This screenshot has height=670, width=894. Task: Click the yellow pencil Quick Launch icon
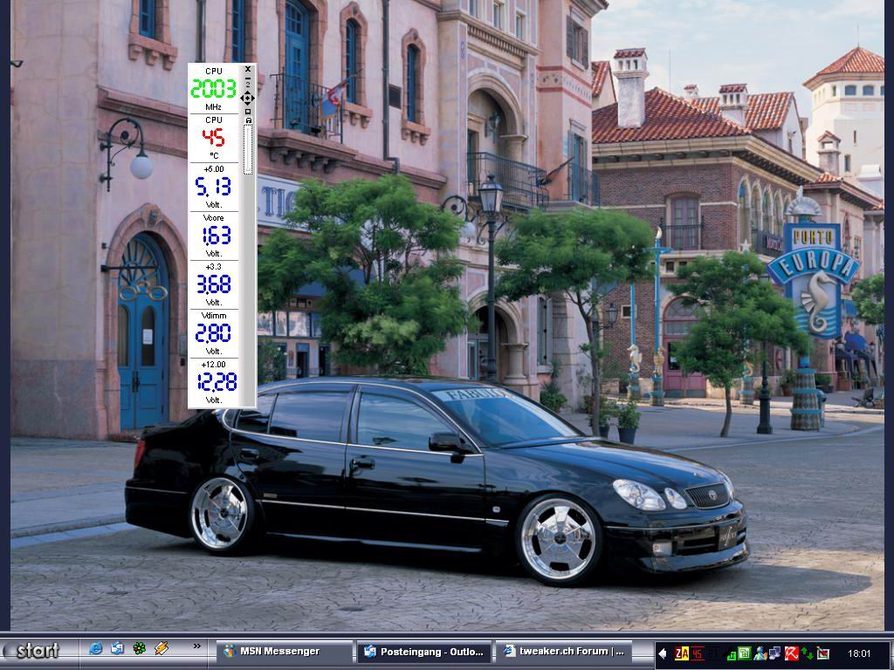tap(161, 648)
